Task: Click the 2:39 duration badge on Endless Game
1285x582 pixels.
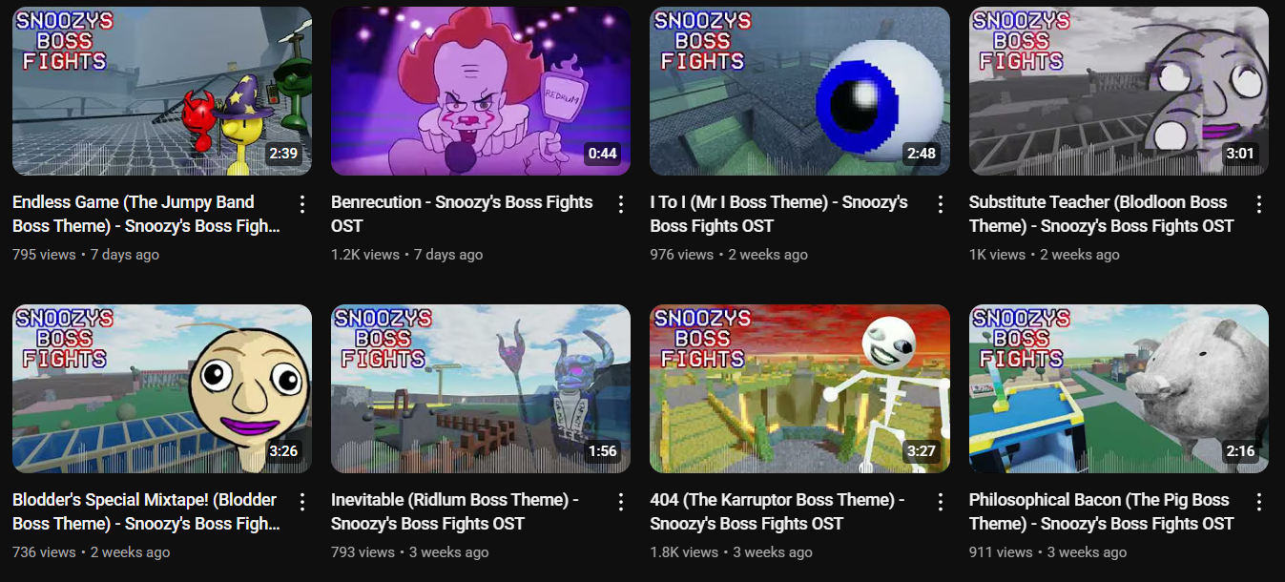Action: click(x=283, y=154)
